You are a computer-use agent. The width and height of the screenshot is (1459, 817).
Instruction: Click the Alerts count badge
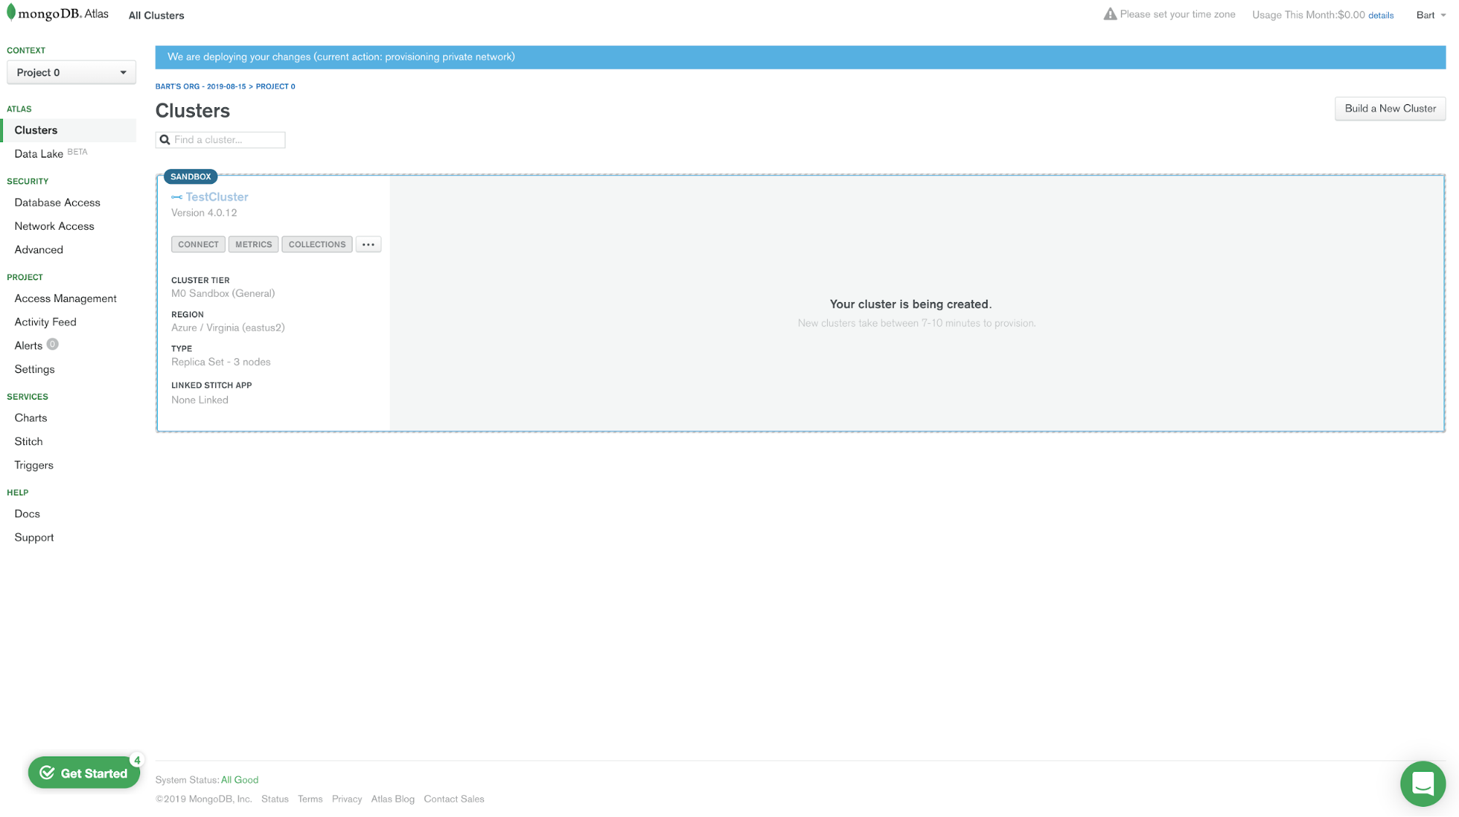click(53, 344)
